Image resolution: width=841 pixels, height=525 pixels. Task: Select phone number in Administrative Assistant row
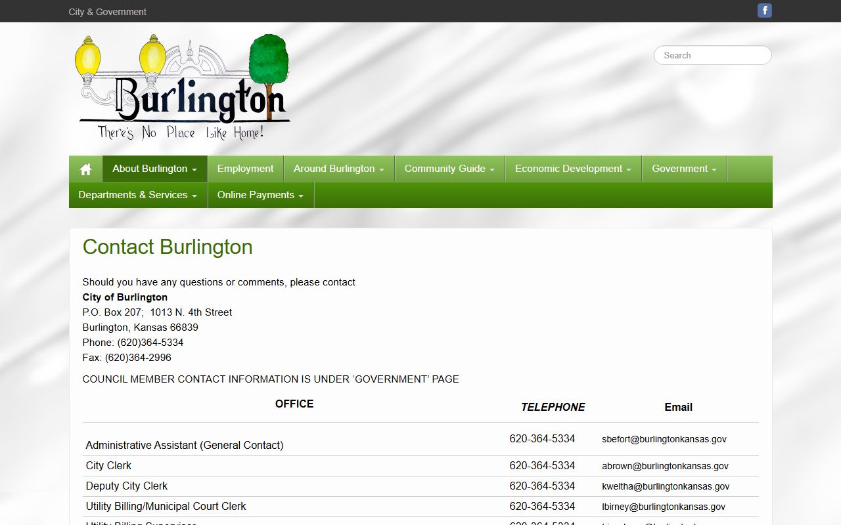[542, 438]
